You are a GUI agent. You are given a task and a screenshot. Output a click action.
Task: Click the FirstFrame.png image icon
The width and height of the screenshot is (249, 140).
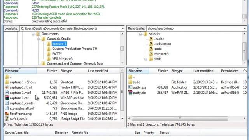click(7, 114)
